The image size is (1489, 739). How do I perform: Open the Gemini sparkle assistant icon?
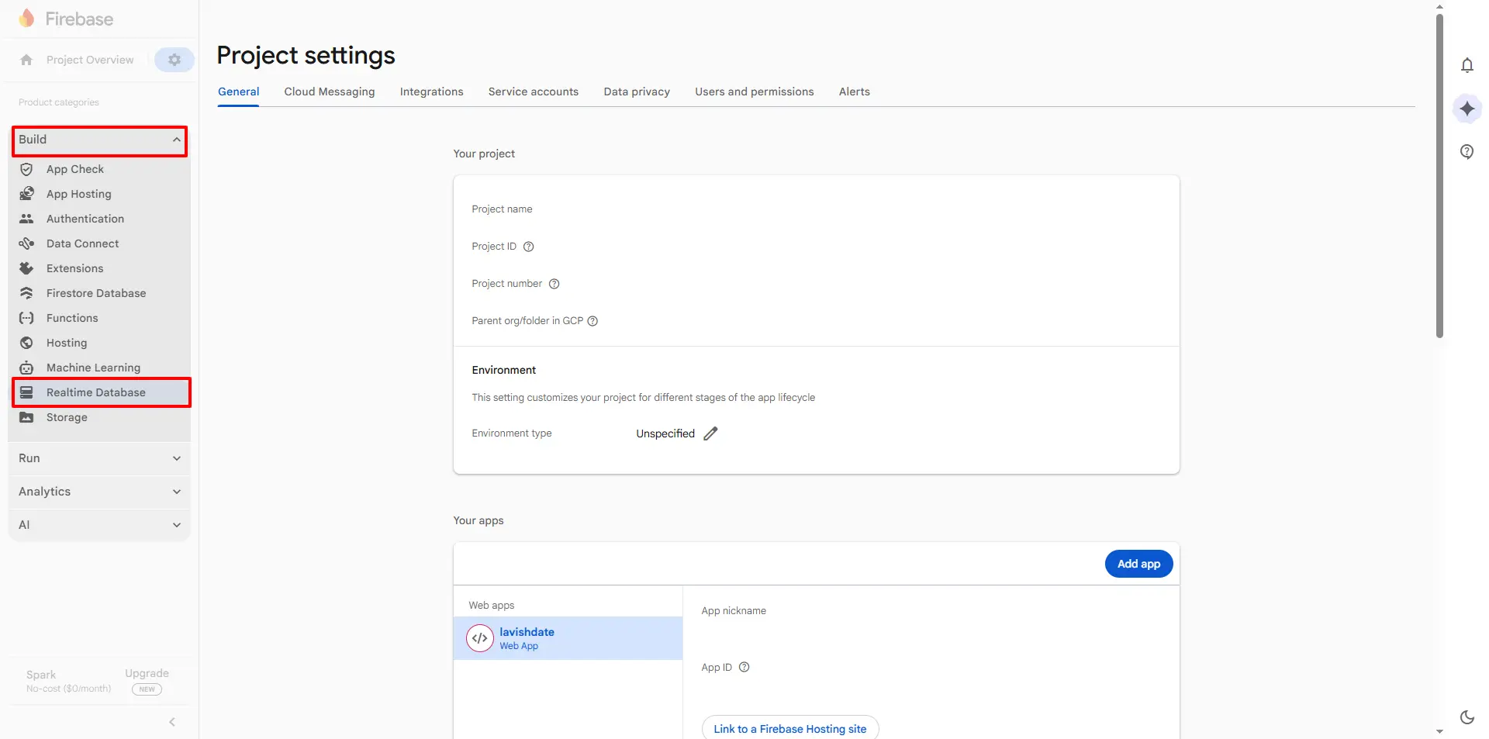[x=1467, y=109]
